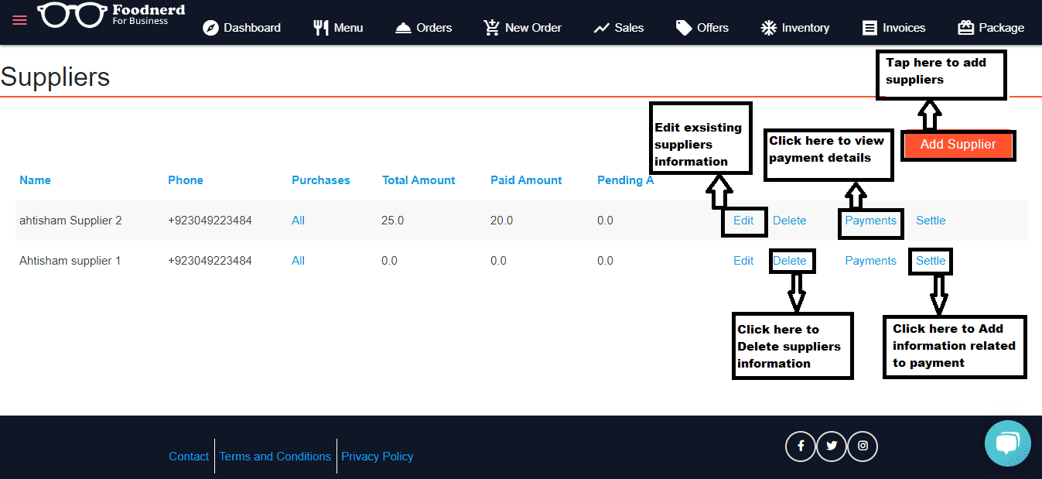
Task: Open the Invoices page
Action: (x=894, y=28)
